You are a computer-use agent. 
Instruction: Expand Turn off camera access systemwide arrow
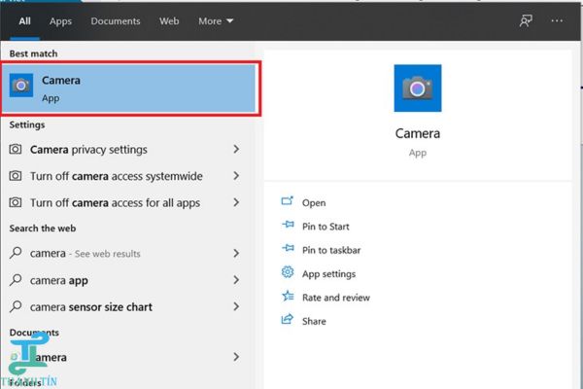[236, 176]
